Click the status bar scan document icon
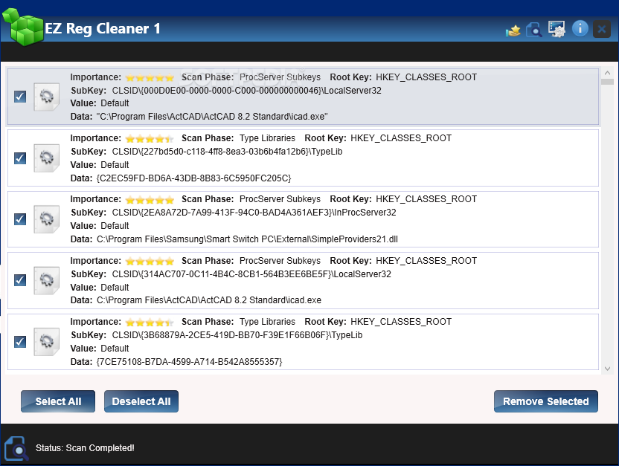The width and height of the screenshot is (619, 466). (x=16, y=448)
